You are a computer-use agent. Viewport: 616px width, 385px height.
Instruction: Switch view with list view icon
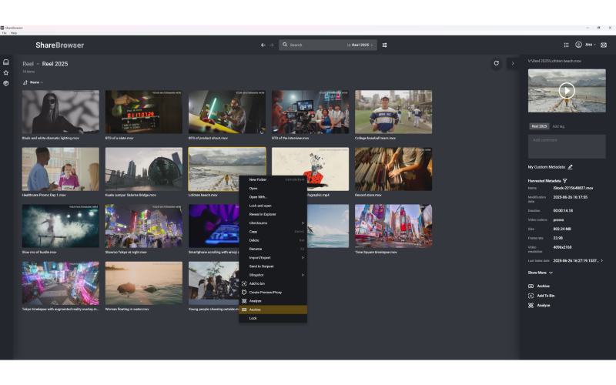click(x=567, y=45)
